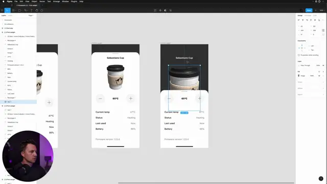This screenshot has height=184, width=327.
Task: Open the Plugins menu
Action: point(74,2)
